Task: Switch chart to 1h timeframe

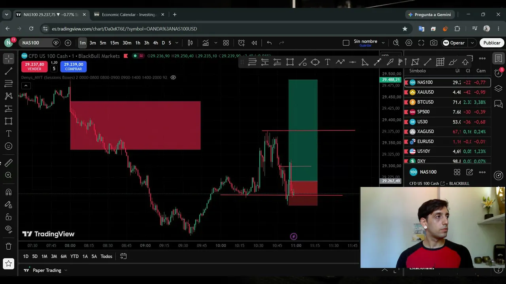Action: pos(138,43)
